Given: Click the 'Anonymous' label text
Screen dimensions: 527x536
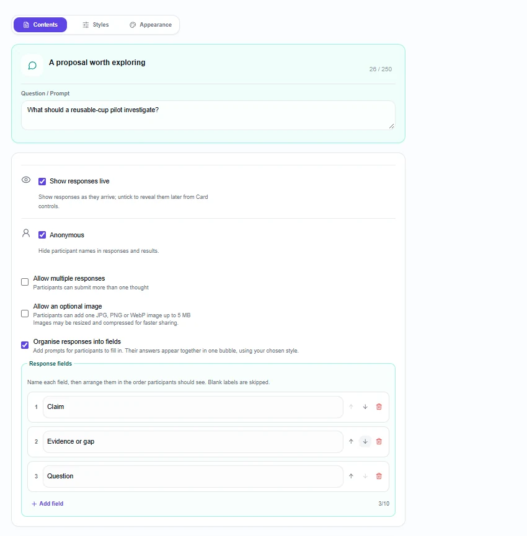Looking at the screenshot, I should coord(67,235).
